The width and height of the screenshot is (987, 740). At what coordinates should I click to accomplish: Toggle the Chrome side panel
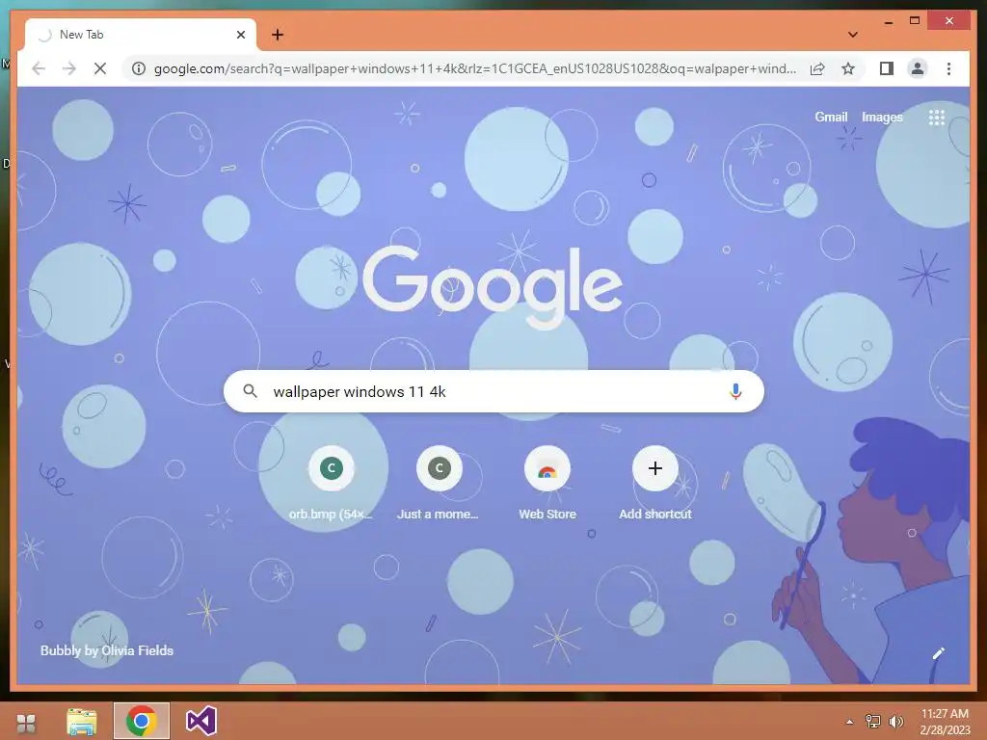tap(887, 68)
